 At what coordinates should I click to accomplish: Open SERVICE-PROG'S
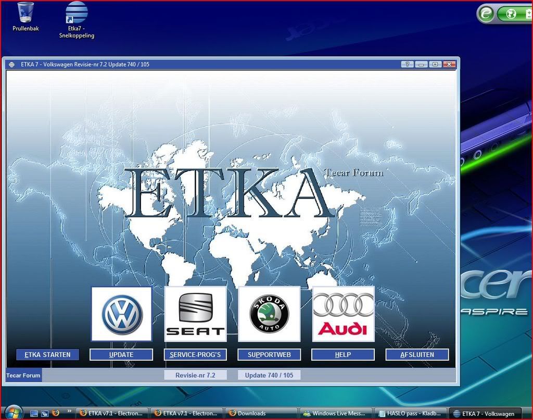[195, 355]
